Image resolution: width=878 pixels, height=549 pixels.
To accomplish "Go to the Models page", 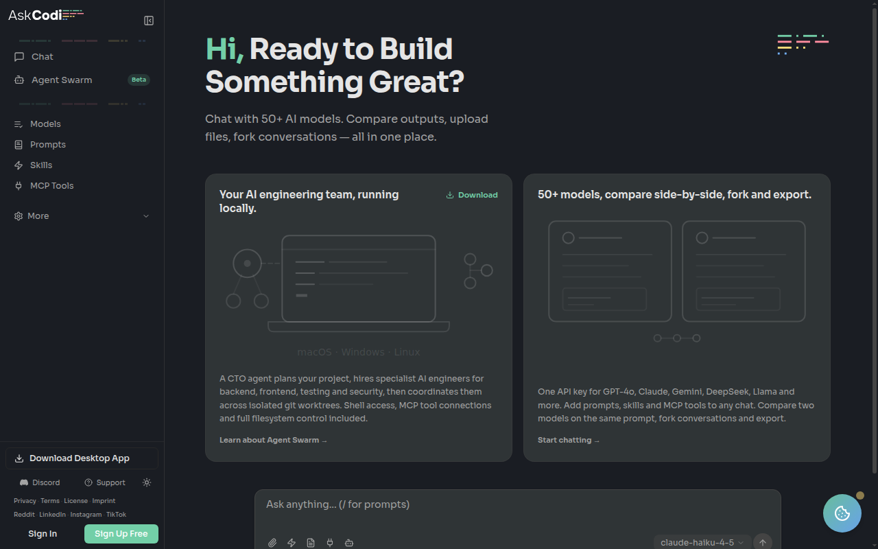I will [82, 124].
